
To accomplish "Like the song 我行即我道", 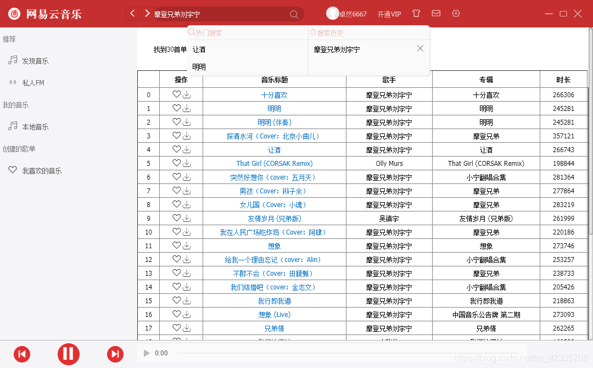I will coord(176,300).
